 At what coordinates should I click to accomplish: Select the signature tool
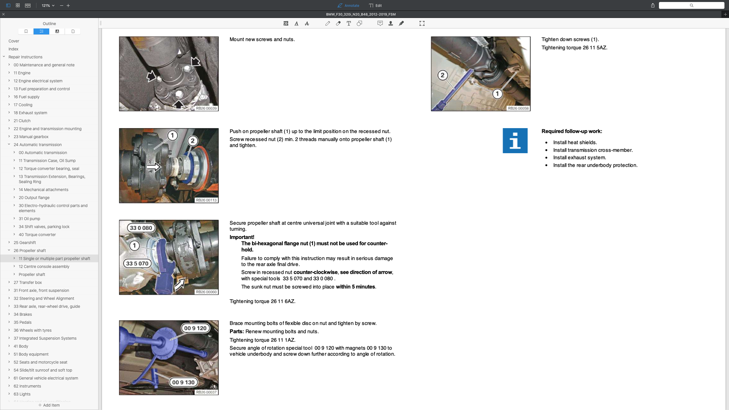(401, 24)
